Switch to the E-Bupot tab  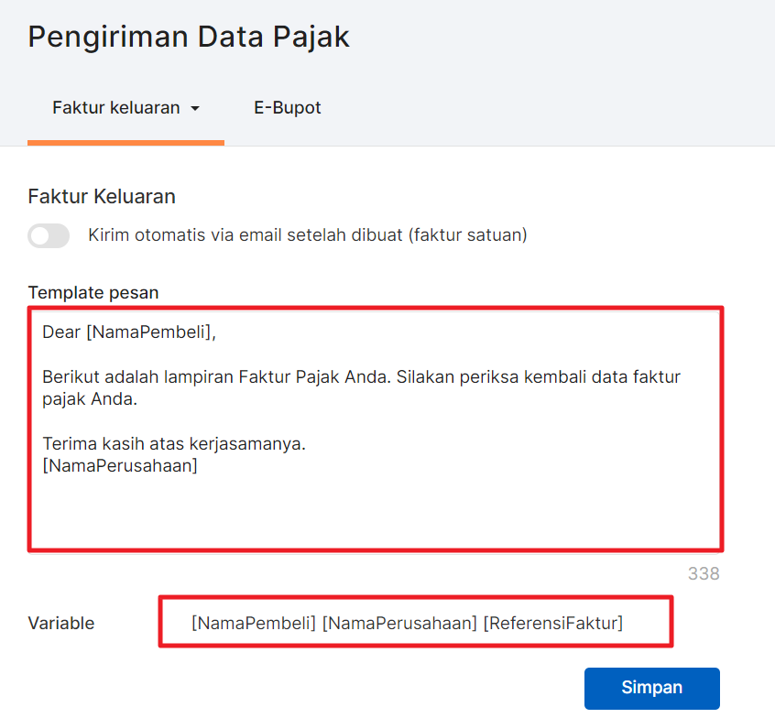tap(287, 108)
